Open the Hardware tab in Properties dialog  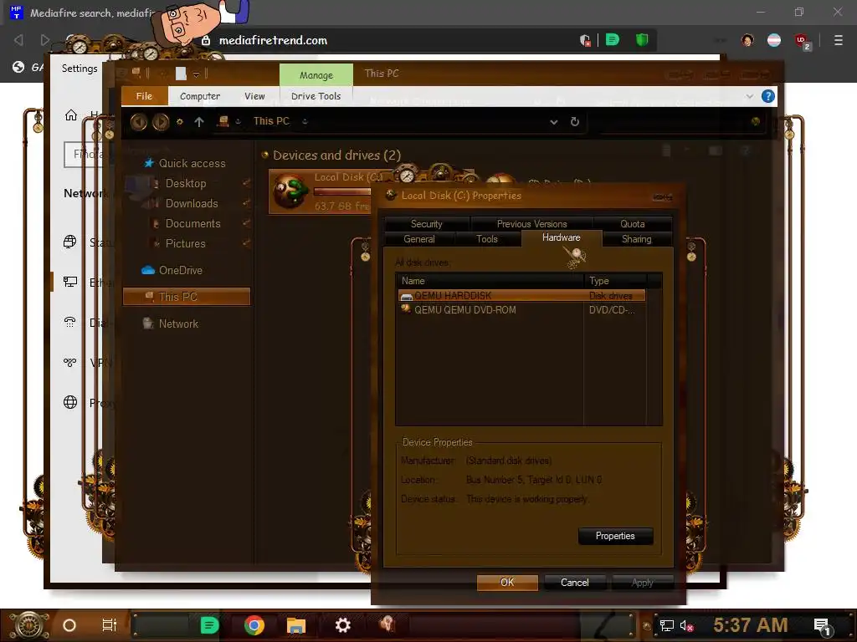(x=562, y=238)
